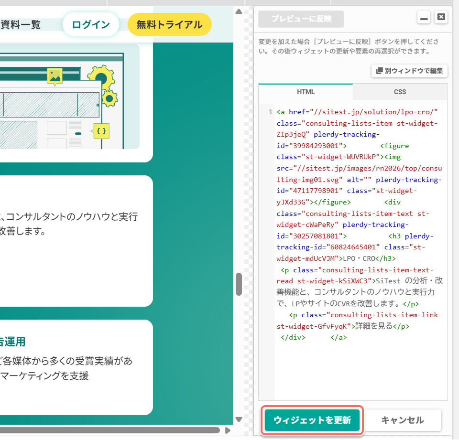This screenshot has height=440, width=459.
Task: Click the horizontal scroll-right arrow
Action: click(x=228, y=430)
